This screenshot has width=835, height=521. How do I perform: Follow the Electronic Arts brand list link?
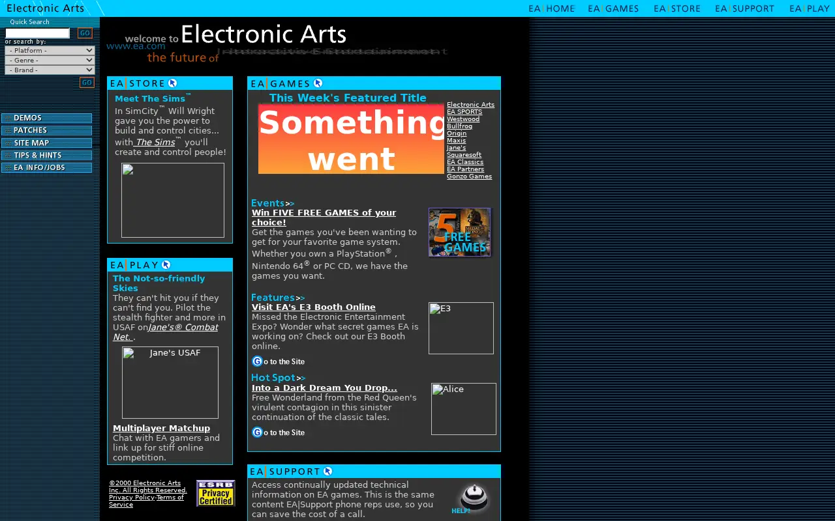point(470,105)
